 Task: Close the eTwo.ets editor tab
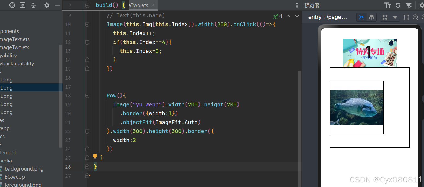(x=153, y=5)
